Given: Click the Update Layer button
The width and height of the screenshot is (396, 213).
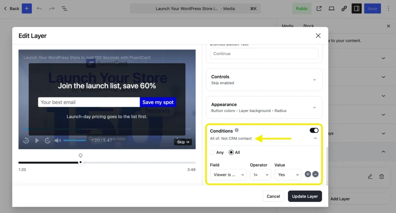Looking at the screenshot, I should tap(305, 196).
